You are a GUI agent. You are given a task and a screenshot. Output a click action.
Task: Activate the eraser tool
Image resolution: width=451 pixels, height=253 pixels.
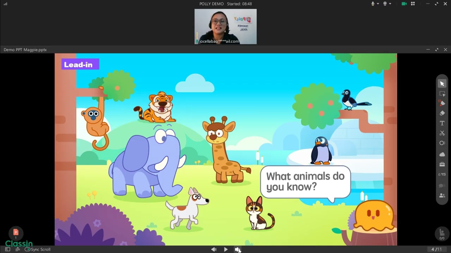click(x=442, y=113)
